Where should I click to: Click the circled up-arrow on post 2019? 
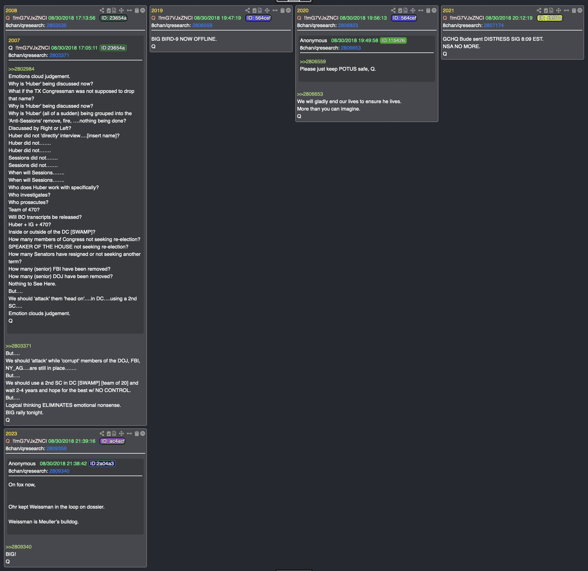289,11
